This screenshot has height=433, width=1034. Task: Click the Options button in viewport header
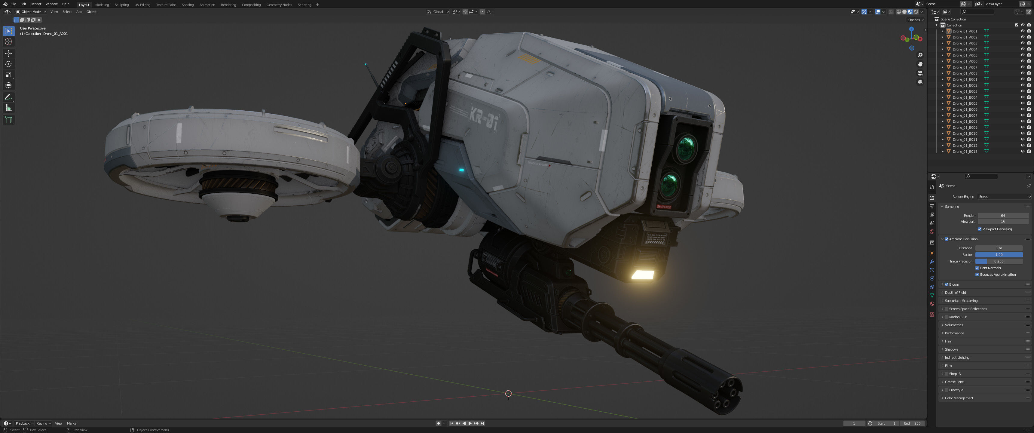click(x=915, y=20)
